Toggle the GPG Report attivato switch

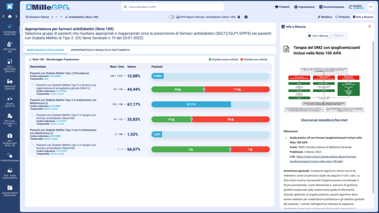(x=171, y=17)
